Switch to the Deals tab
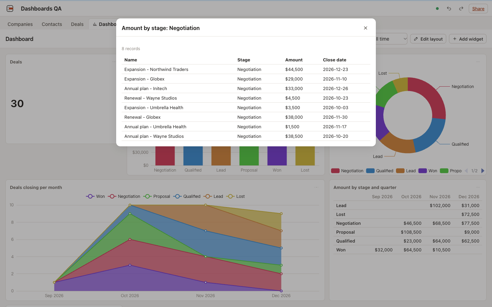This screenshot has height=307, width=492. [77, 24]
